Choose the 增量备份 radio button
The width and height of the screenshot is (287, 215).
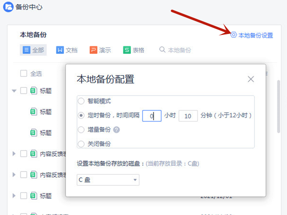[x=81, y=130]
